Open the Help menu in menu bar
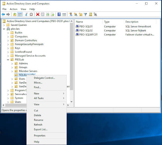 pyautogui.click(x=32, y=9)
